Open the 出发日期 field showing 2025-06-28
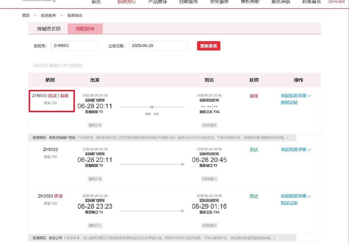 [158, 46]
